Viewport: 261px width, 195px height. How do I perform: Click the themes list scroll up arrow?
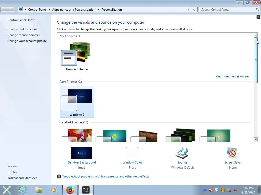pyautogui.click(x=256, y=35)
